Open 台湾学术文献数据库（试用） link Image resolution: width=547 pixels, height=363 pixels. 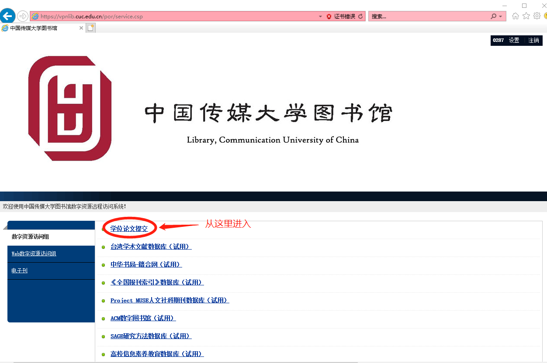pos(151,247)
